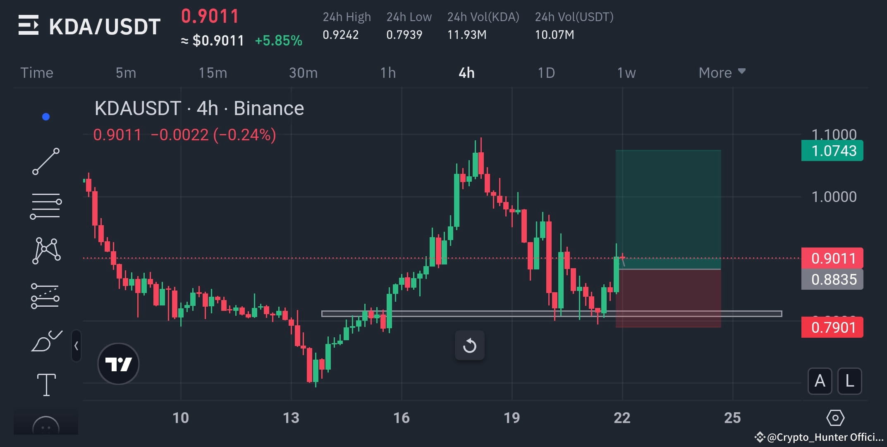Select the trend-based projection drawing tool
The width and height of the screenshot is (887, 447).
click(45, 296)
